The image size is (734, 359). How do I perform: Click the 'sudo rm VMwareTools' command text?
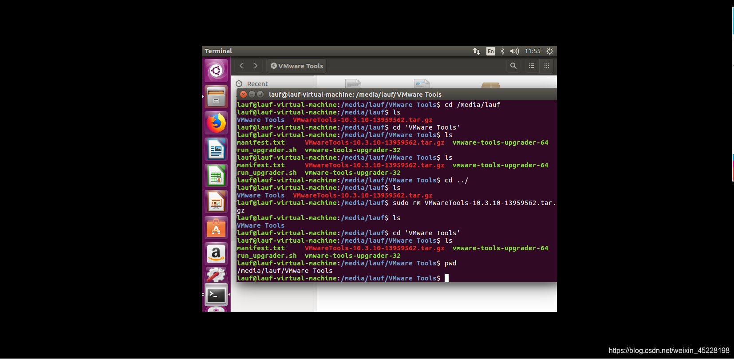click(474, 203)
